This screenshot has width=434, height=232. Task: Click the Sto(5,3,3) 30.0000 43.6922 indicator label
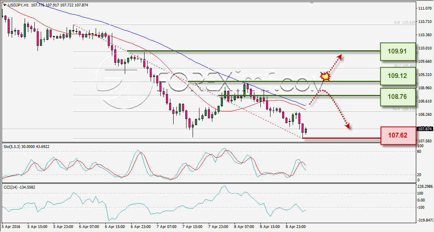tap(27, 147)
